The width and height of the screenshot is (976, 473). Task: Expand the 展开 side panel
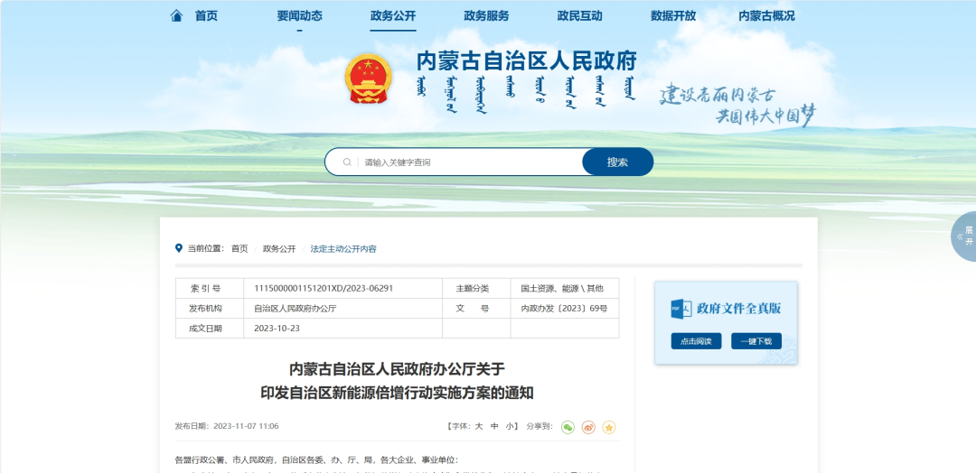tap(964, 236)
